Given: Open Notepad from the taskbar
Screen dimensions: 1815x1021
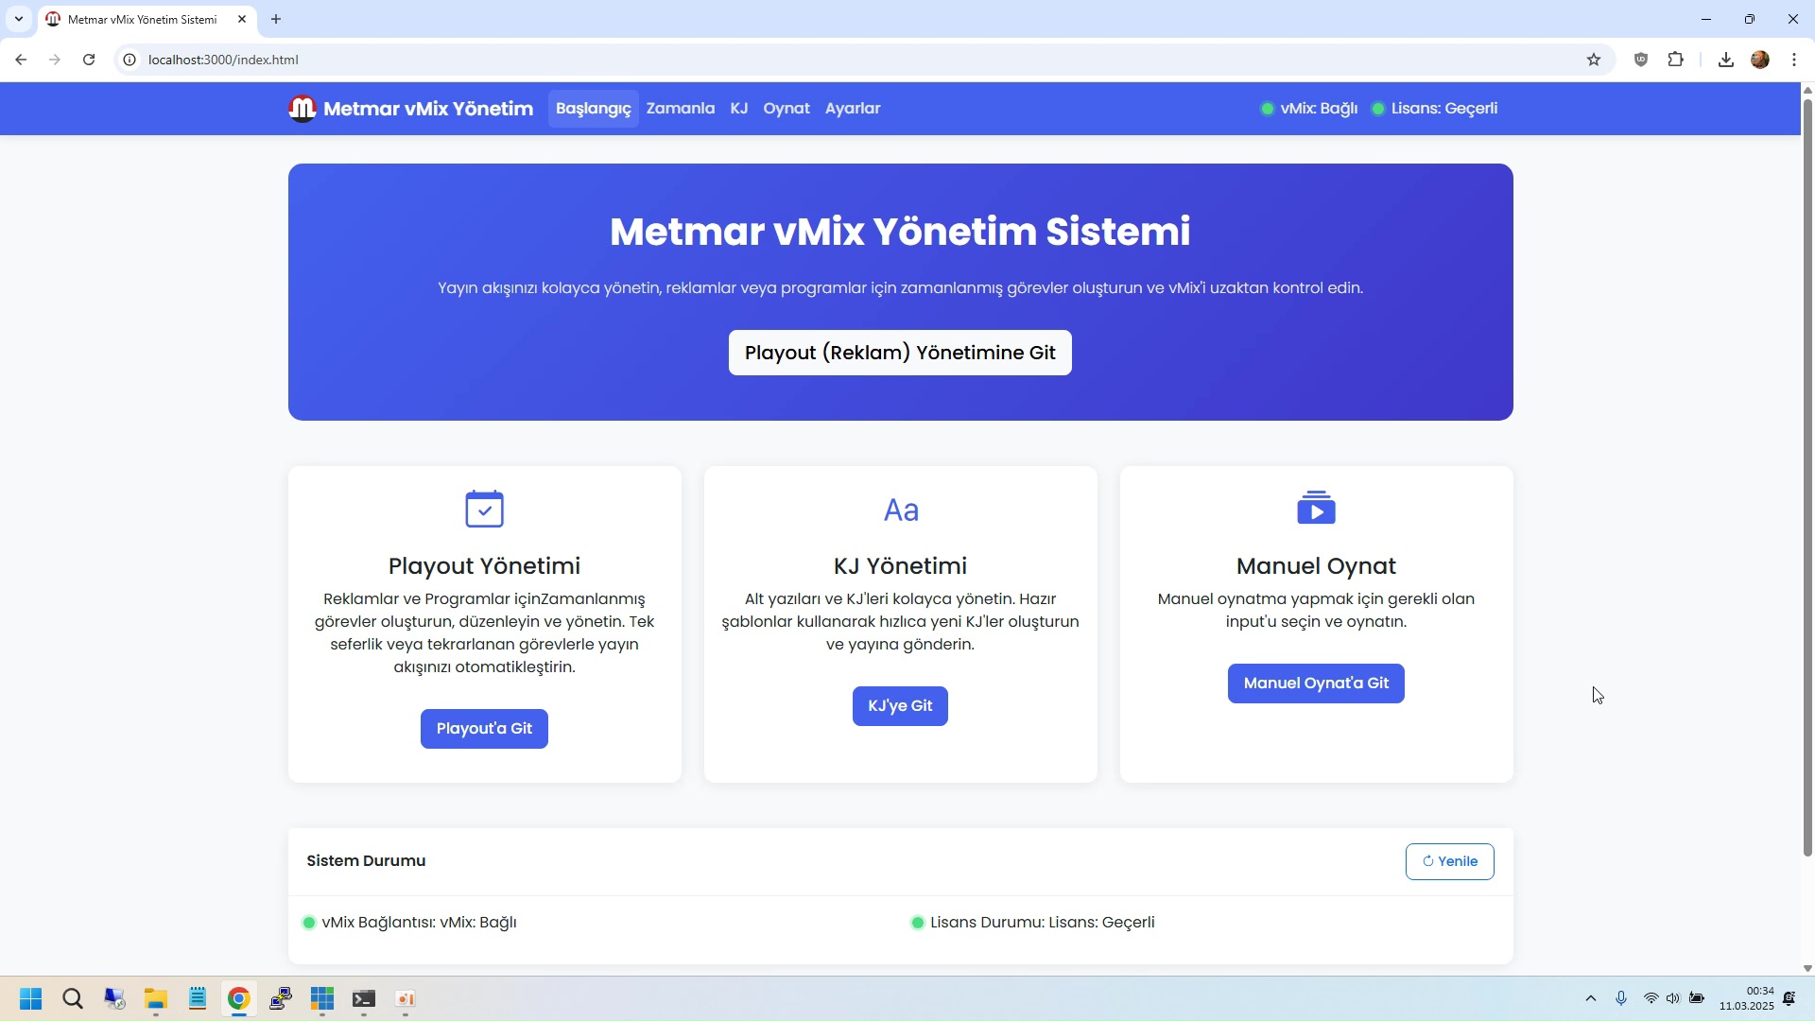Looking at the screenshot, I should [x=198, y=999].
